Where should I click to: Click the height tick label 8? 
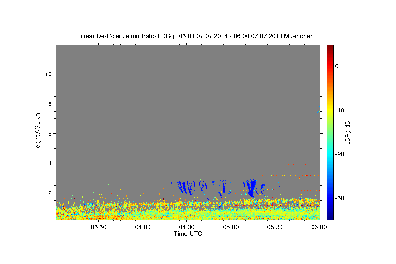coord(49,104)
